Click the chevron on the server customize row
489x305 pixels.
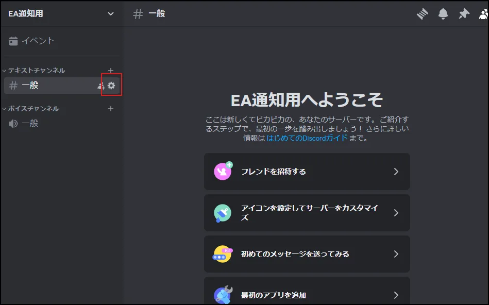click(396, 213)
